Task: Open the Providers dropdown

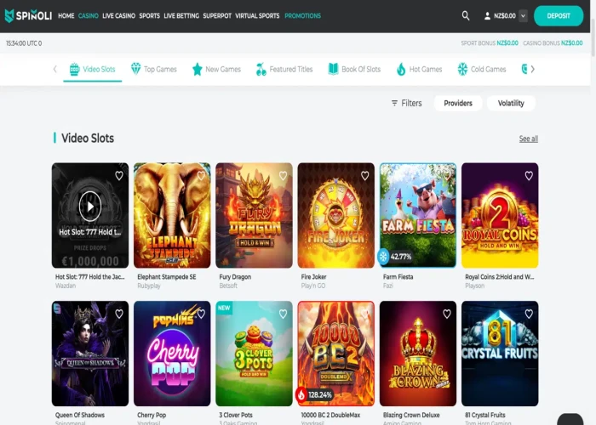Action: [x=458, y=103]
